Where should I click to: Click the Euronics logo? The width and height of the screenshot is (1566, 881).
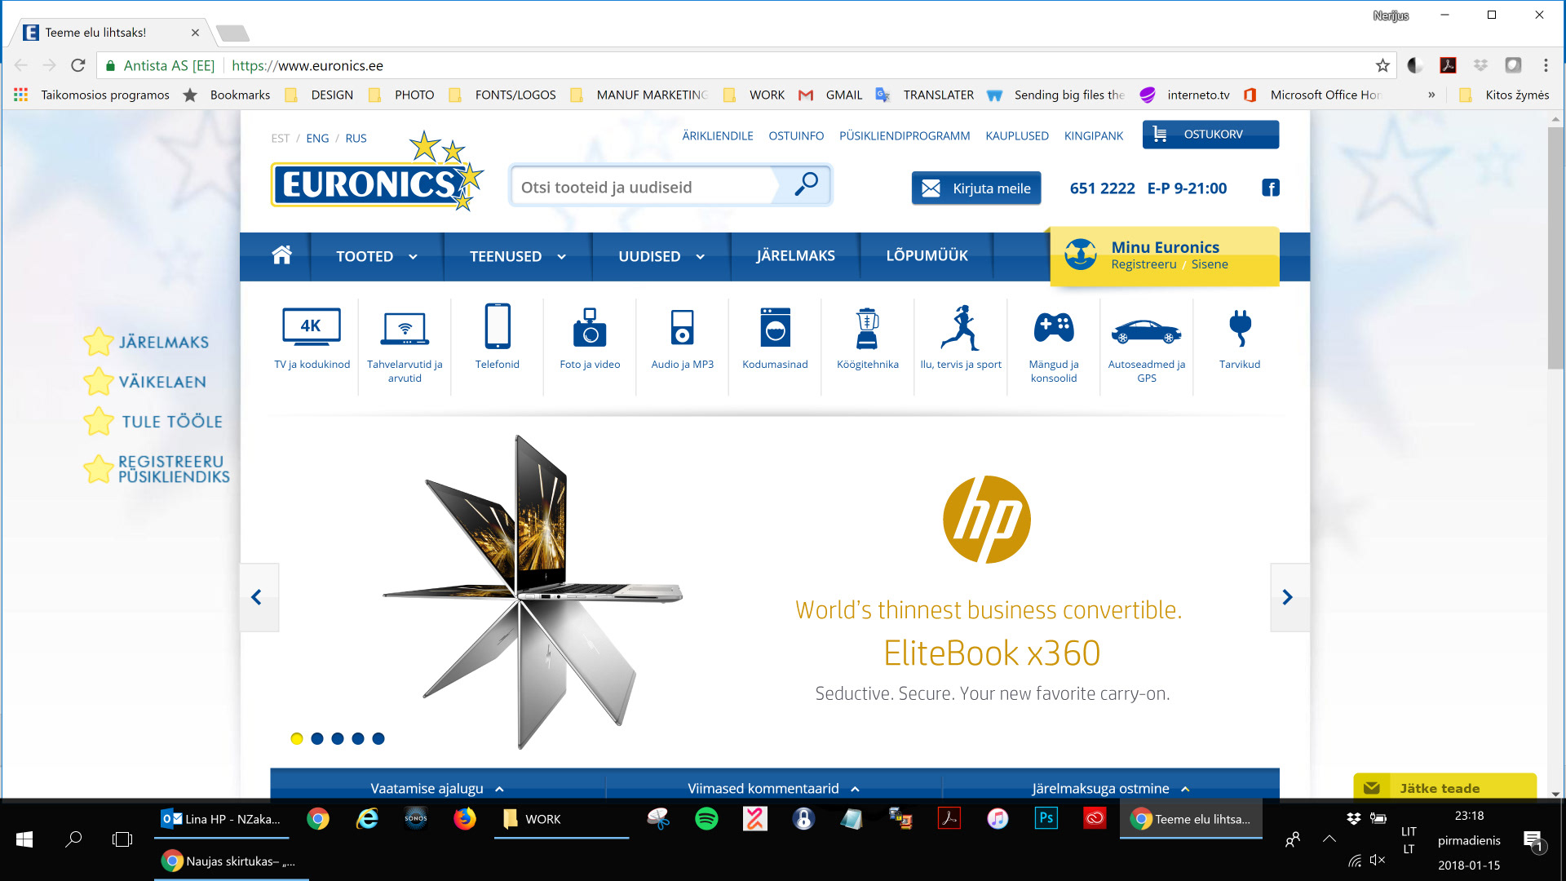coord(378,173)
